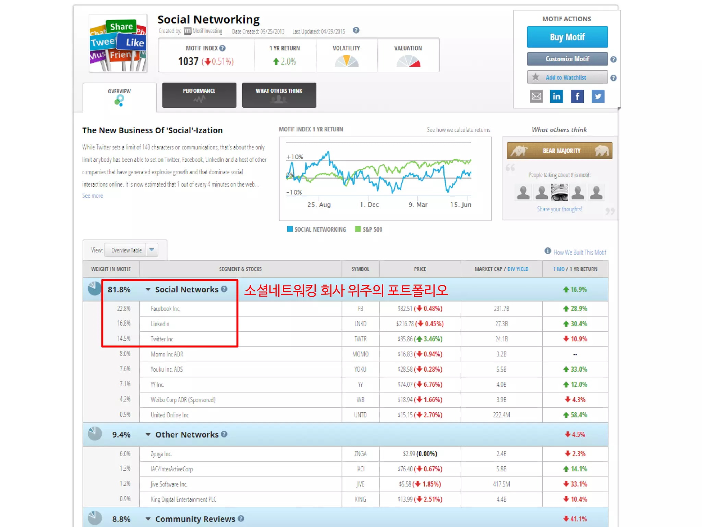This screenshot has width=702, height=527.
Task: Click the photo avatar of motif commenter
Action: [559, 192]
